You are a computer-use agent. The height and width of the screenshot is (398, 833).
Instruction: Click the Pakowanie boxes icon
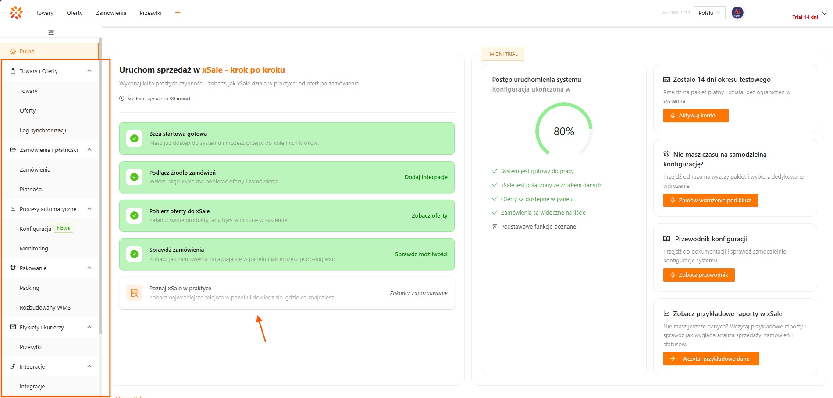[x=13, y=268]
